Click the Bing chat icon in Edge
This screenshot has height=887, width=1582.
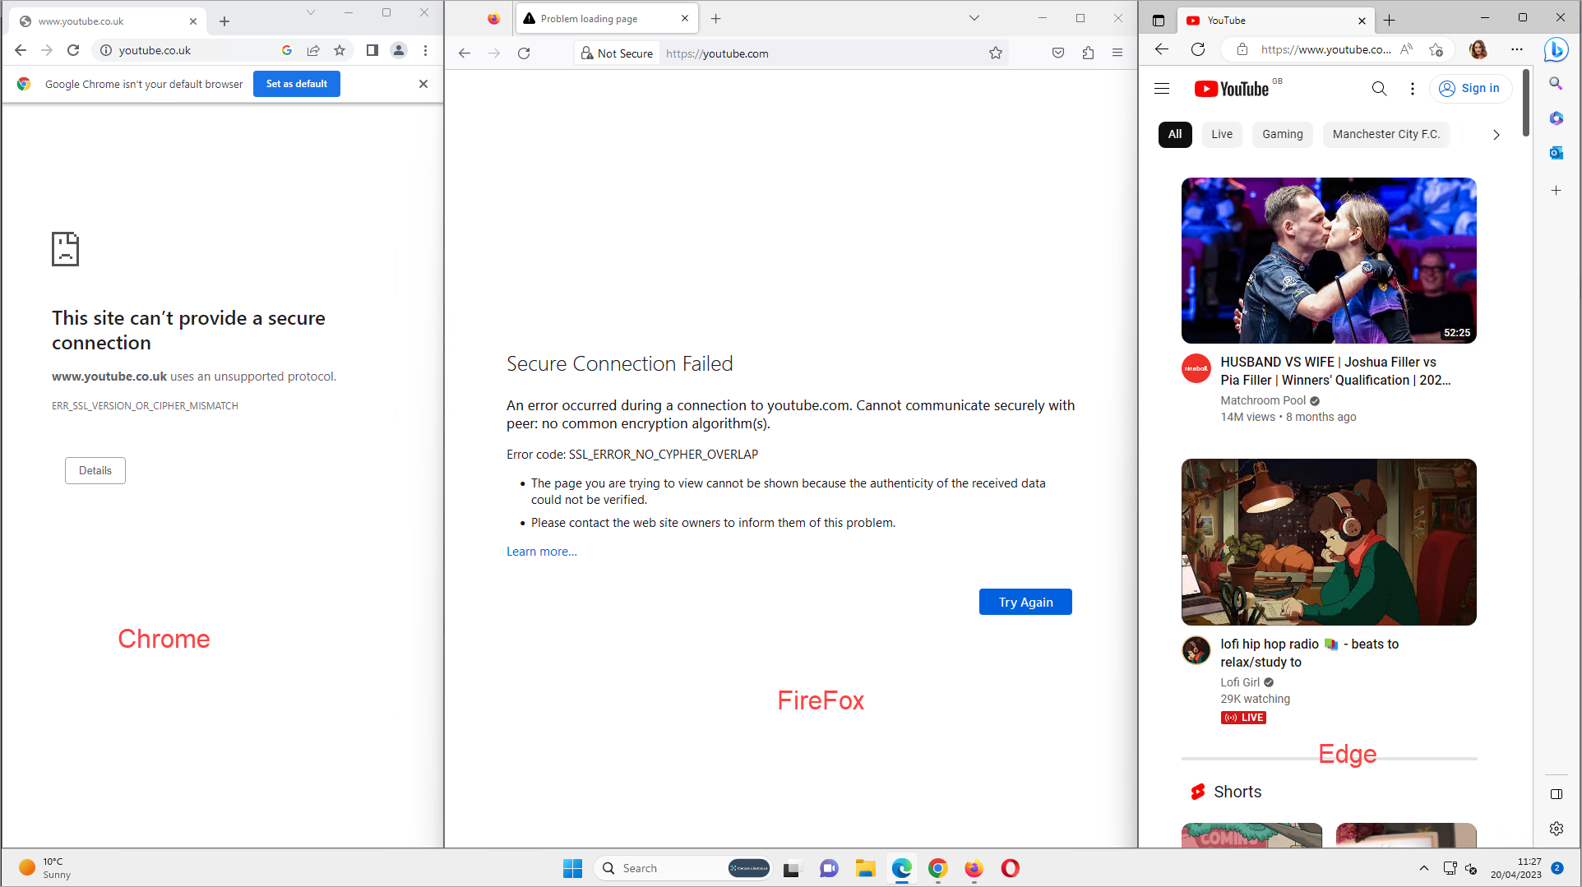pyautogui.click(x=1557, y=49)
